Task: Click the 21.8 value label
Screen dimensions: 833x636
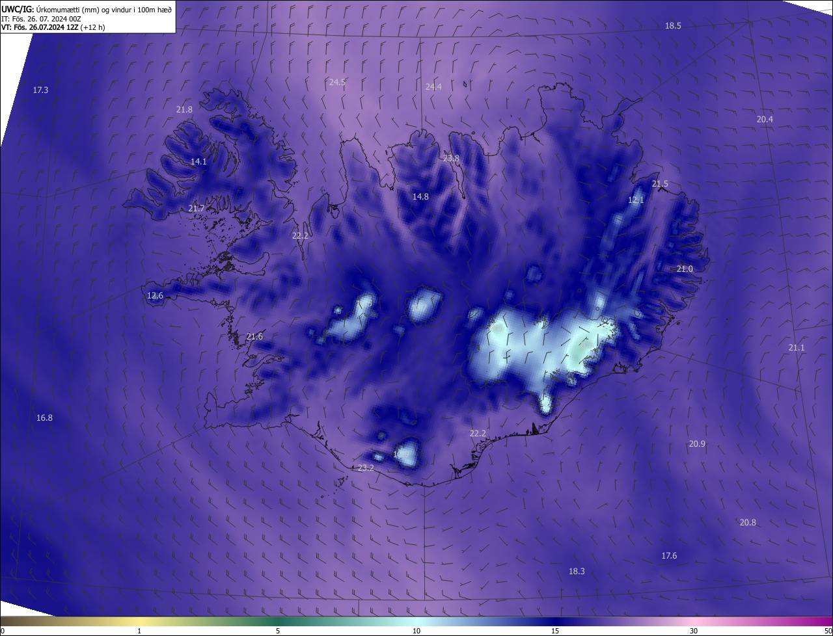Action: coord(184,109)
